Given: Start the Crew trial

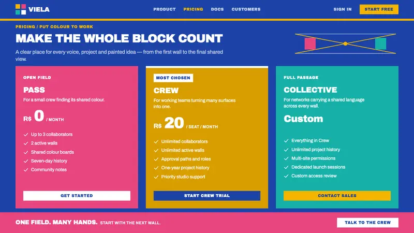Looking at the screenshot, I should [206, 196].
